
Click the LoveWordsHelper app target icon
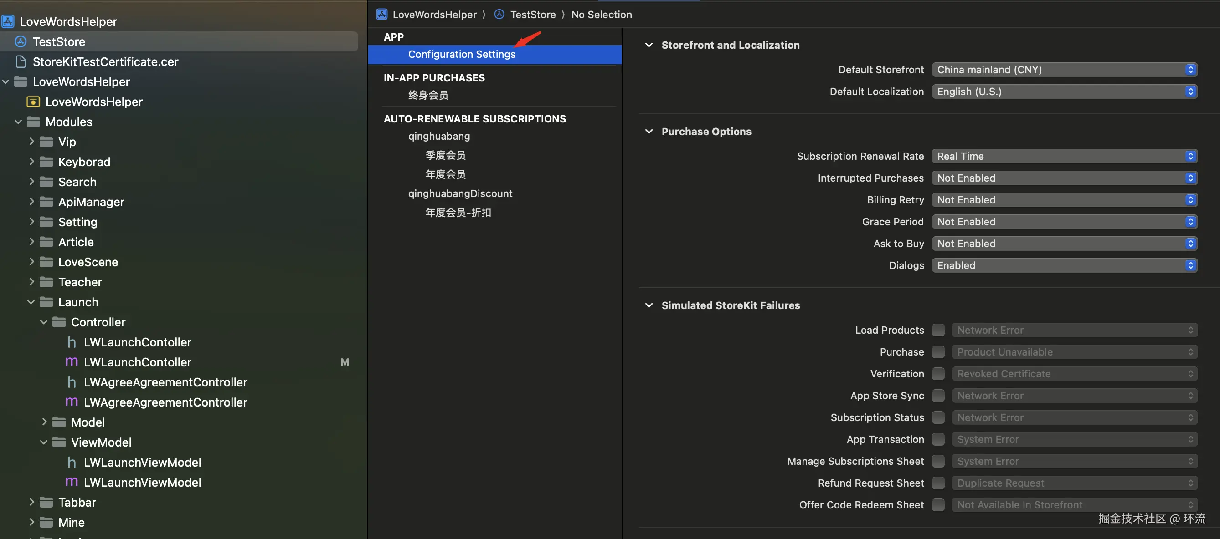[x=33, y=102]
